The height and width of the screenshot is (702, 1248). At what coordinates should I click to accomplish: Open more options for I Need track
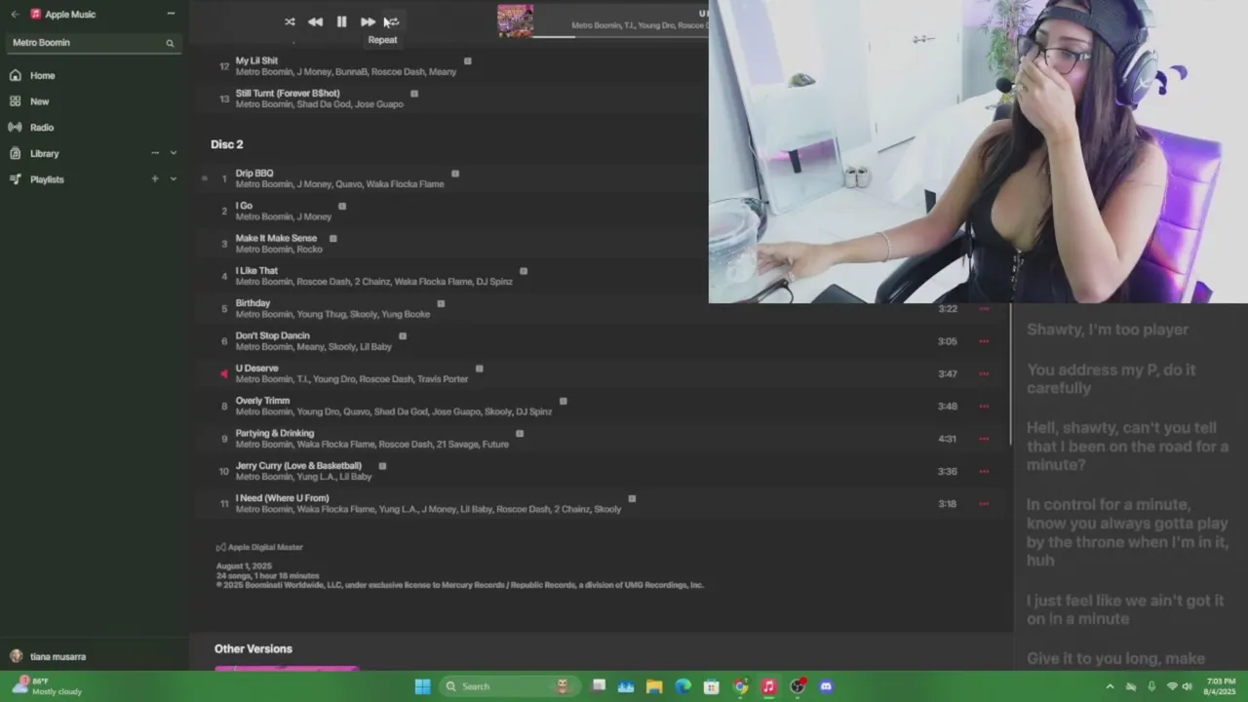pos(984,504)
